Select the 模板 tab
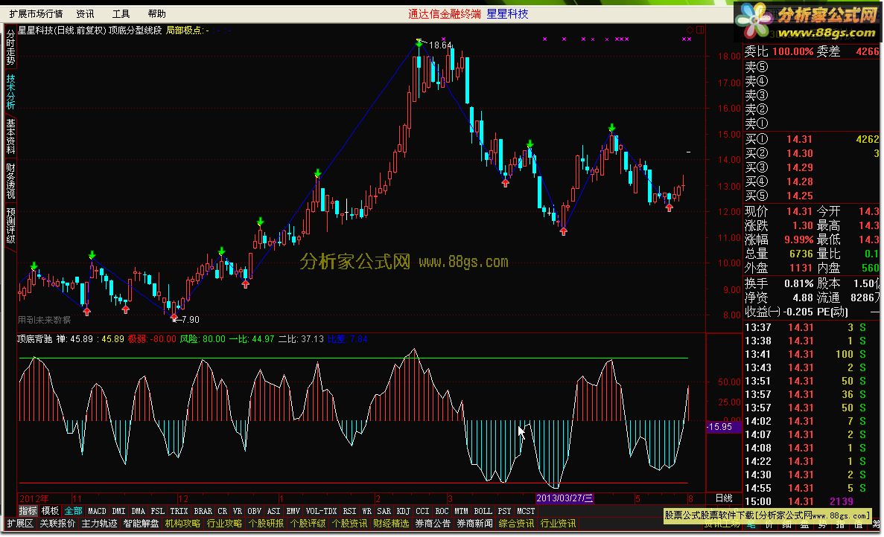 (50, 510)
